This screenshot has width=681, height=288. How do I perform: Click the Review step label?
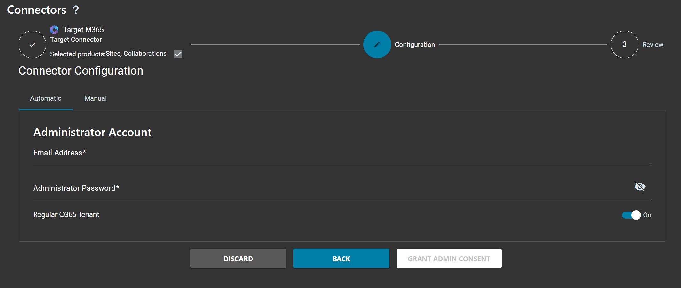coord(653,44)
